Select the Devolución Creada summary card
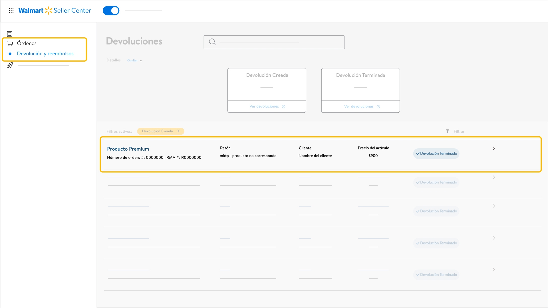Screen dimensions: 548x308 tap(267, 84)
